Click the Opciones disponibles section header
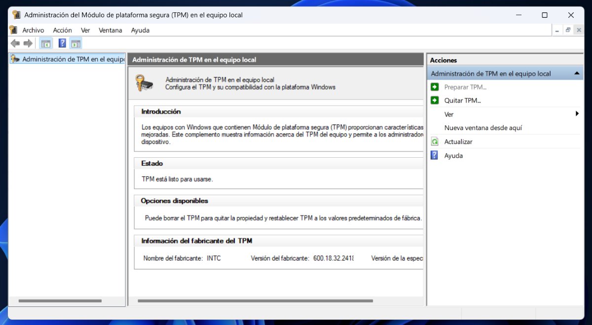This screenshot has width=592, height=325. (279, 201)
